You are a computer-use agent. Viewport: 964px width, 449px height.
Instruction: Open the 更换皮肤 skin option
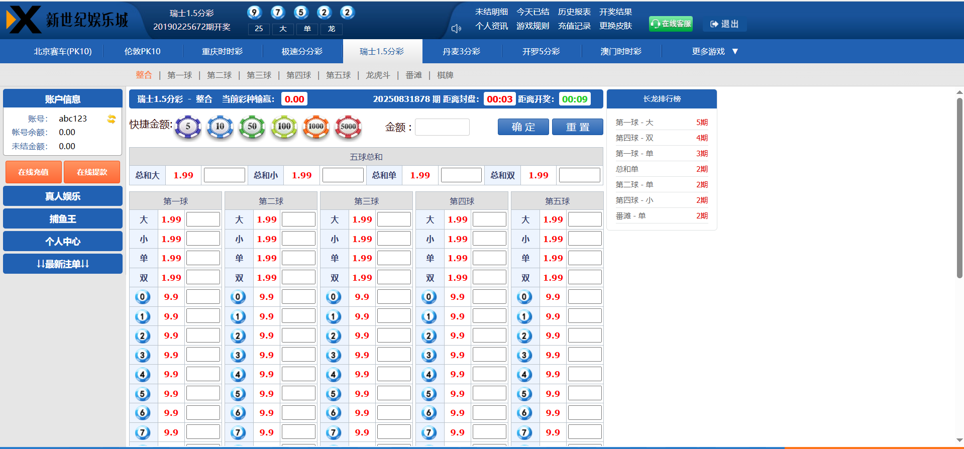[x=615, y=26]
